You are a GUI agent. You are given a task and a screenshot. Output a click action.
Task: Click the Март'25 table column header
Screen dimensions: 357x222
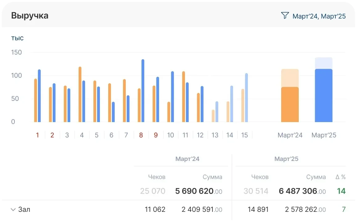coord(286,159)
